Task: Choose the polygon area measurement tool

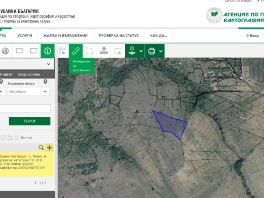Action: click(90, 51)
